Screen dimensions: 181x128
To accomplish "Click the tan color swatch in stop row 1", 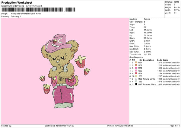I will point(136,62).
